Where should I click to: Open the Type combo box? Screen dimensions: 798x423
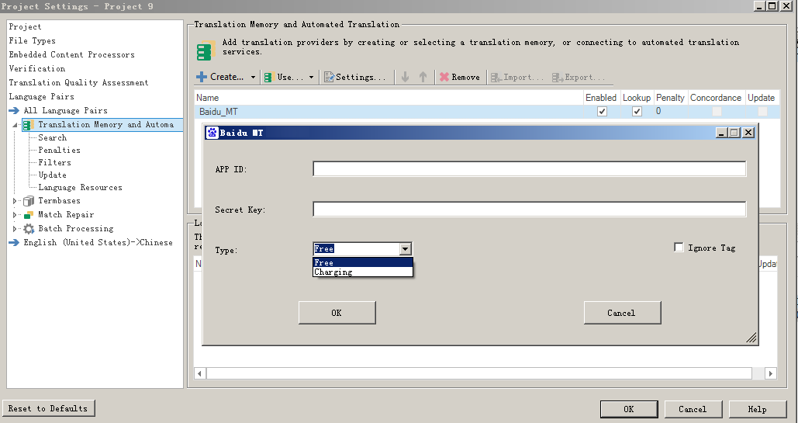click(362, 248)
